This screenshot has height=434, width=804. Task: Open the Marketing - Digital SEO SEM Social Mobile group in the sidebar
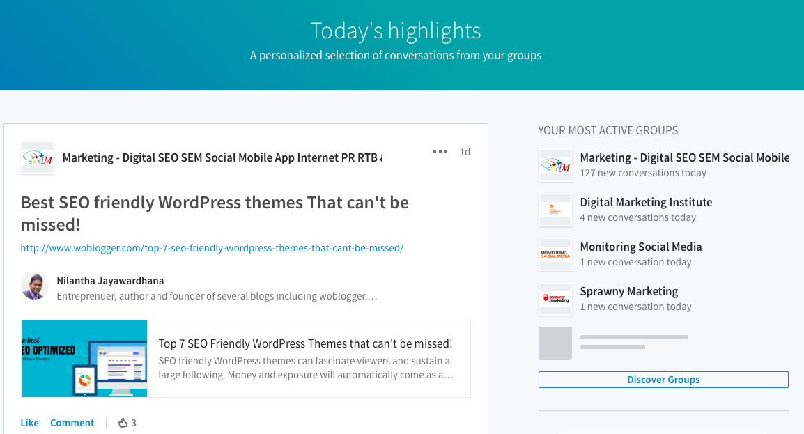click(685, 158)
